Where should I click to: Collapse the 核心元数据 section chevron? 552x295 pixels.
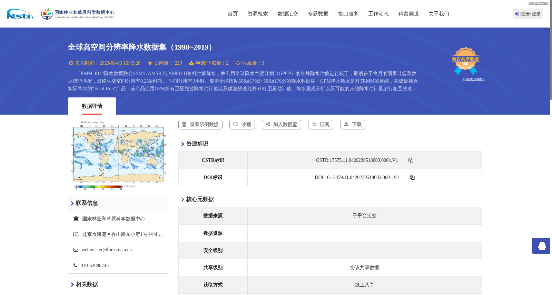[183, 200]
